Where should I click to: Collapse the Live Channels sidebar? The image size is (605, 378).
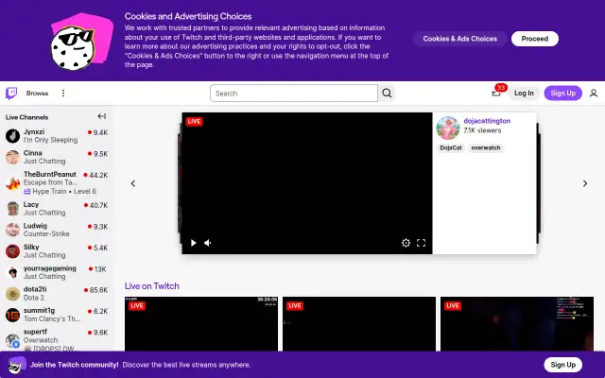pos(102,116)
